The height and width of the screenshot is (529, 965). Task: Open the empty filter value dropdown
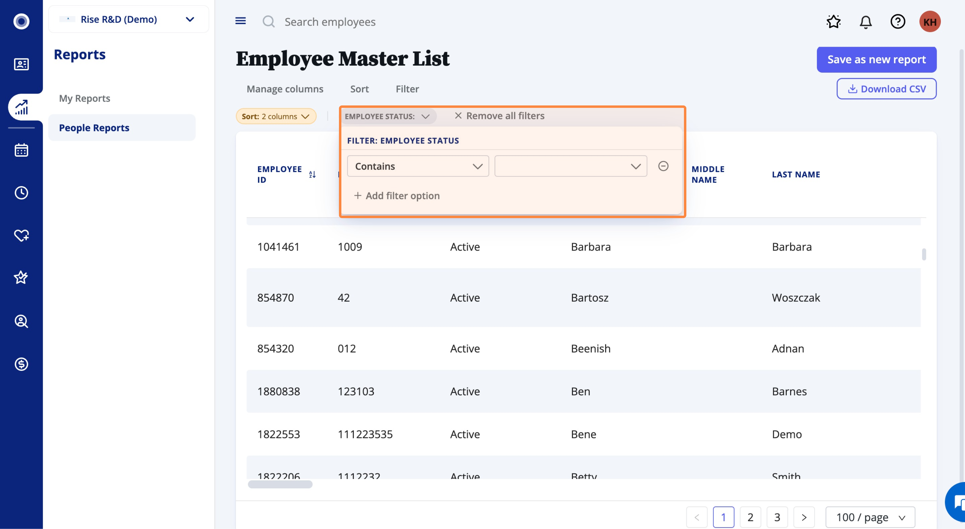click(x=570, y=166)
